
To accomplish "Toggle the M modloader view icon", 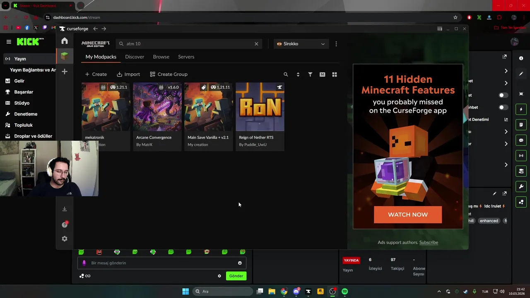I will coord(322,74).
